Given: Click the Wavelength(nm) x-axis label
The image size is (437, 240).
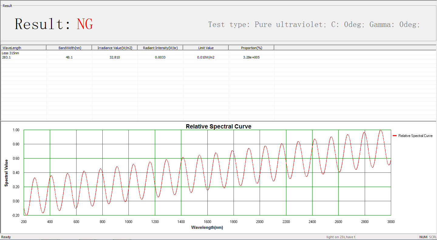Looking at the screenshot, I should [x=207, y=227].
